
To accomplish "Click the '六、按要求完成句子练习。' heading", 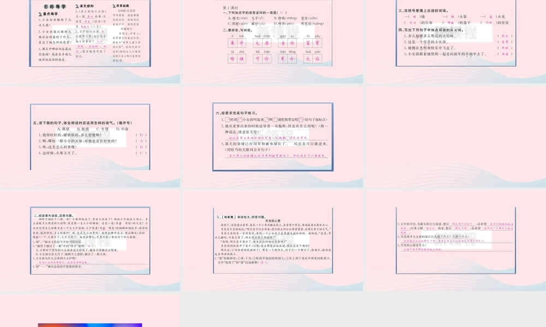I will [237, 113].
